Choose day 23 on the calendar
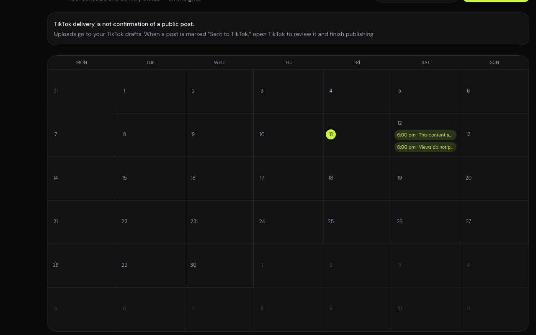Viewport: 536px width, 335px height. [193, 222]
